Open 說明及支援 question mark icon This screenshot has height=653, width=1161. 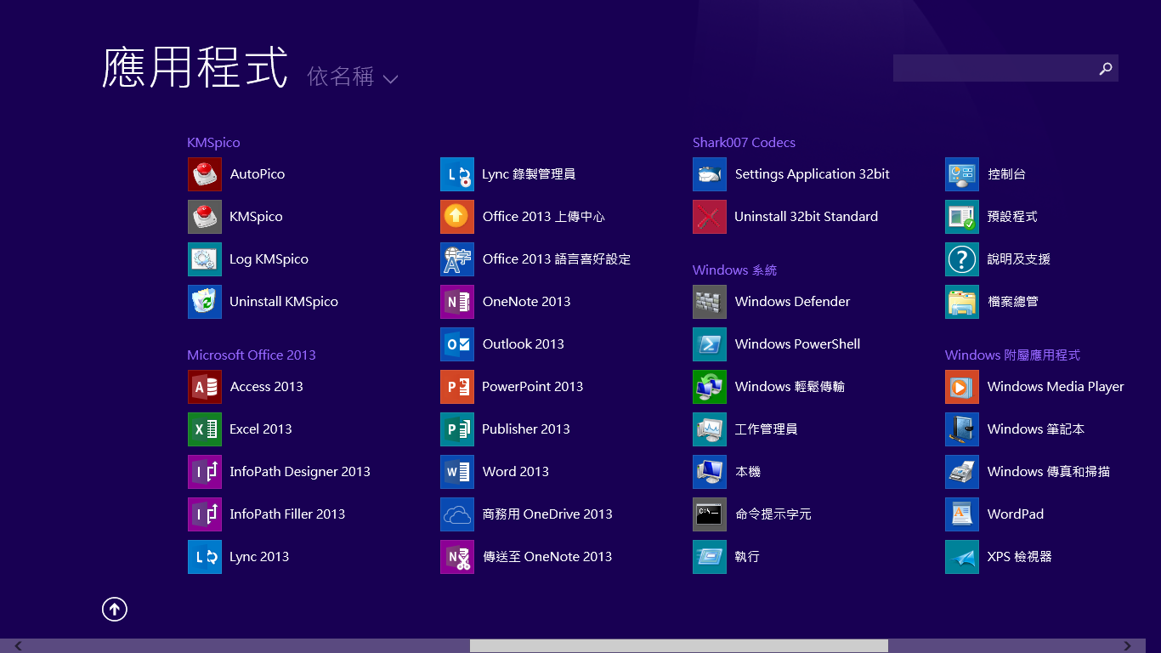coord(962,259)
